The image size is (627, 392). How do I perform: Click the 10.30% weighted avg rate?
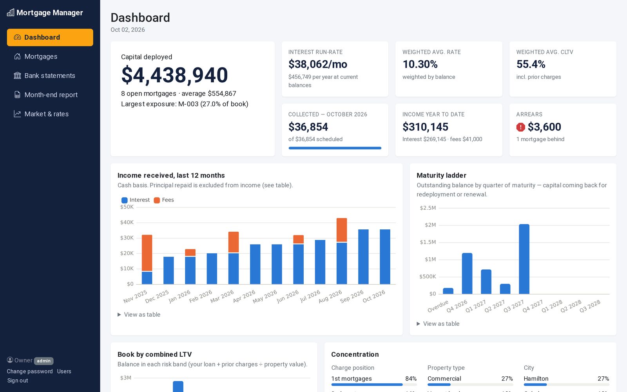[420, 64]
